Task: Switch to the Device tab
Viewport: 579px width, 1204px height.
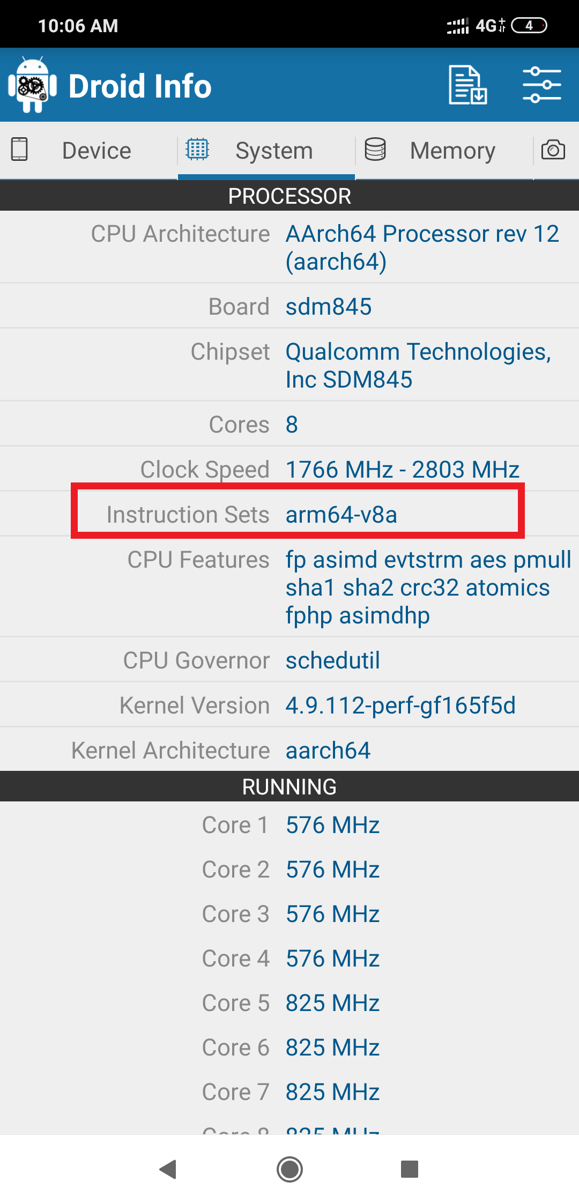Action: click(96, 151)
